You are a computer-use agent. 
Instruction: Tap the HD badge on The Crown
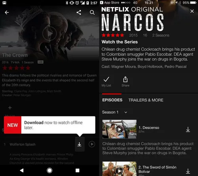click(x=40, y=62)
